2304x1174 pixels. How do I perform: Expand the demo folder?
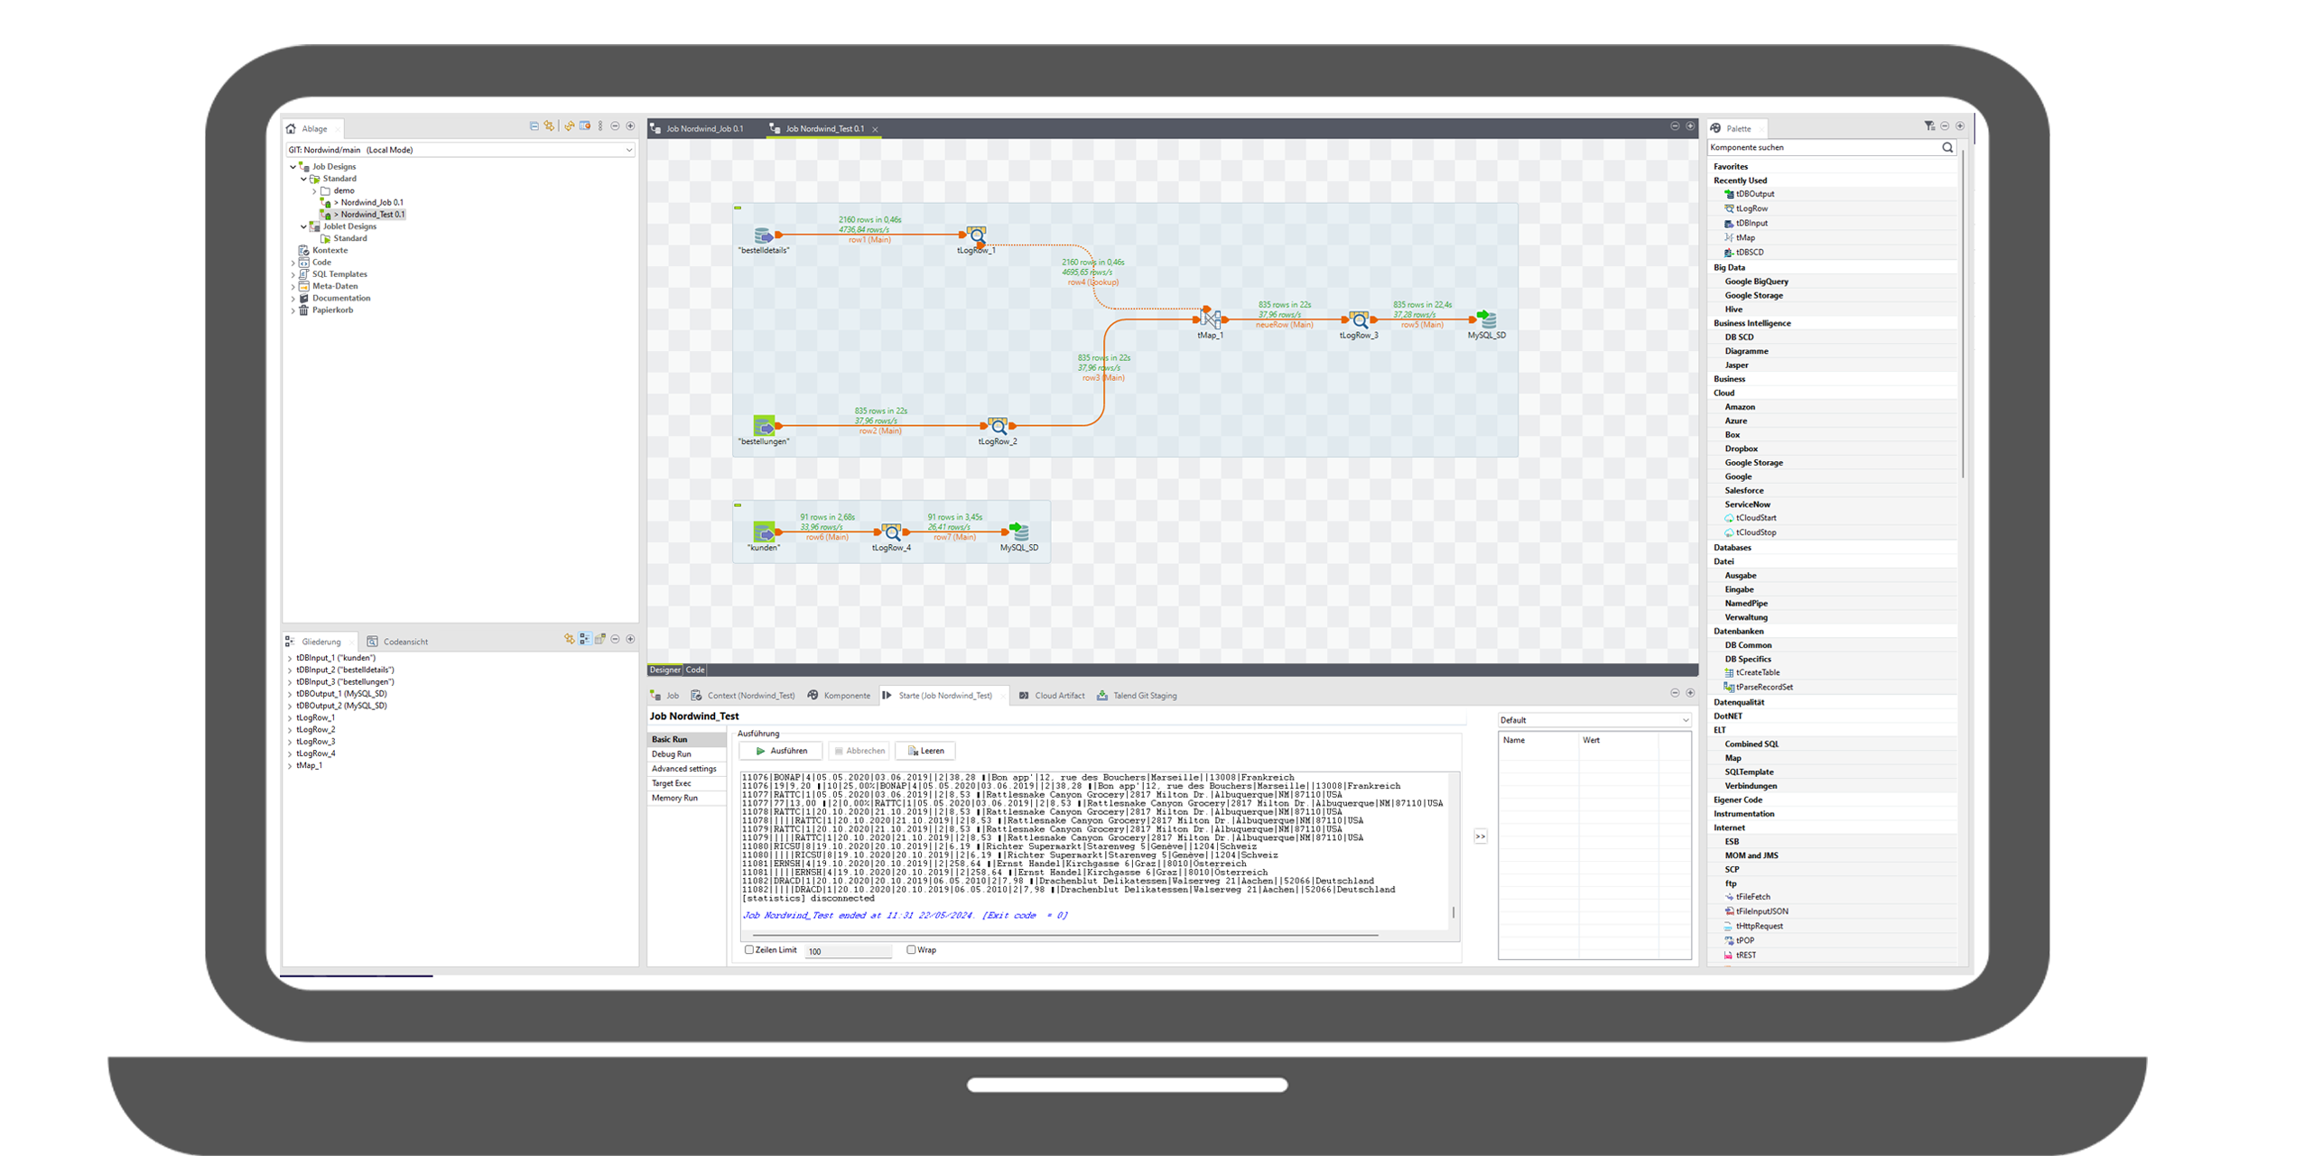(x=314, y=190)
